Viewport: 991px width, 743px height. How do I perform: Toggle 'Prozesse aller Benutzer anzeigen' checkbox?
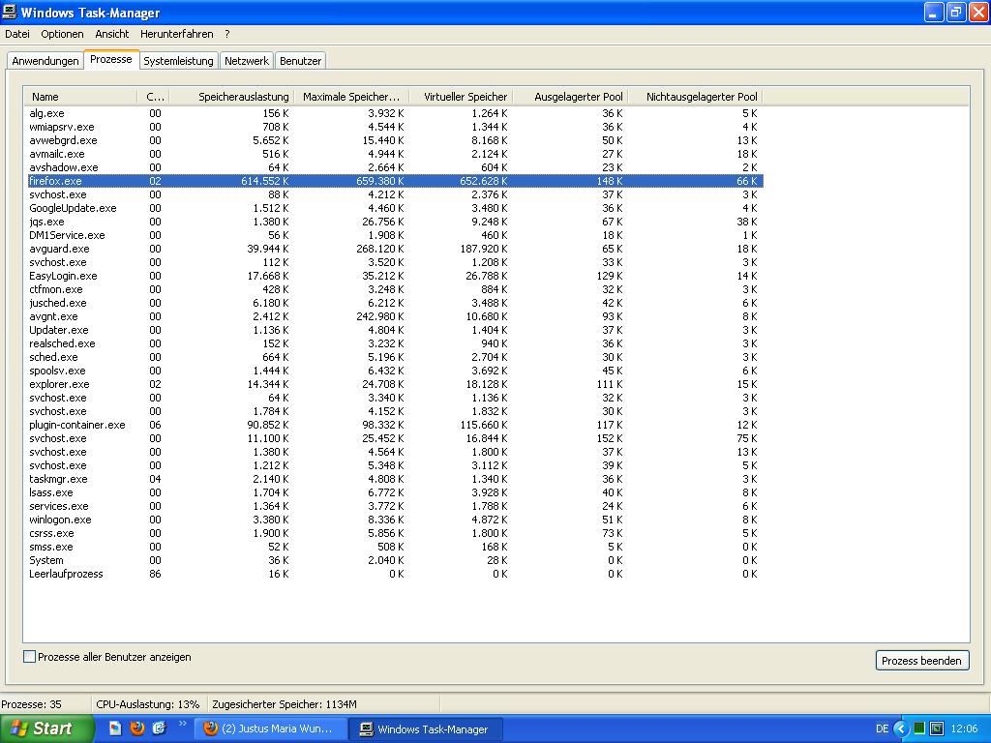click(x=30, y=657)
